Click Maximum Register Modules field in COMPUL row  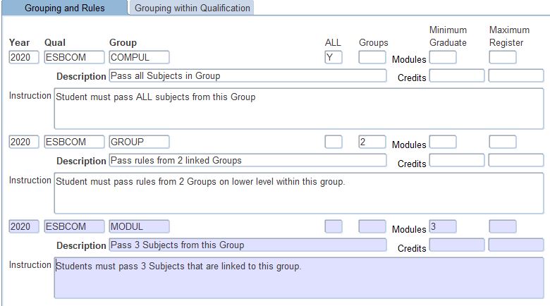[502, 58]
